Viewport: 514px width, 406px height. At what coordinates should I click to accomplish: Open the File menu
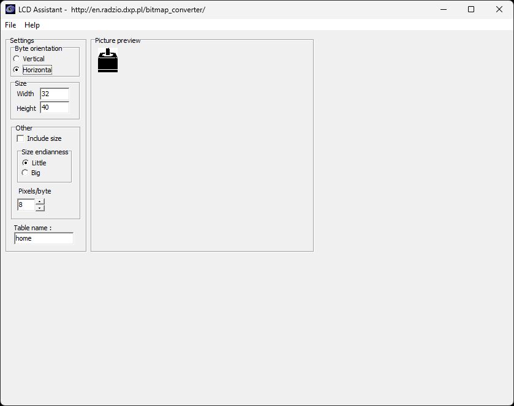pos(10,25)
